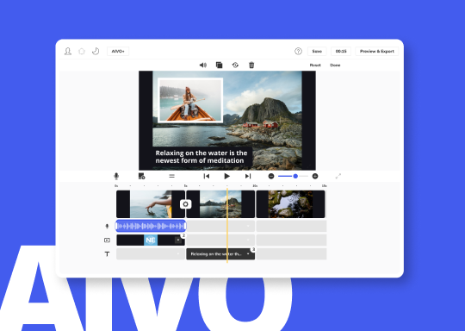Select the third timeline clip with mossy rocks
Viewport: 465px width, 331px height.
pyautogui.click(x=290, y=204)
